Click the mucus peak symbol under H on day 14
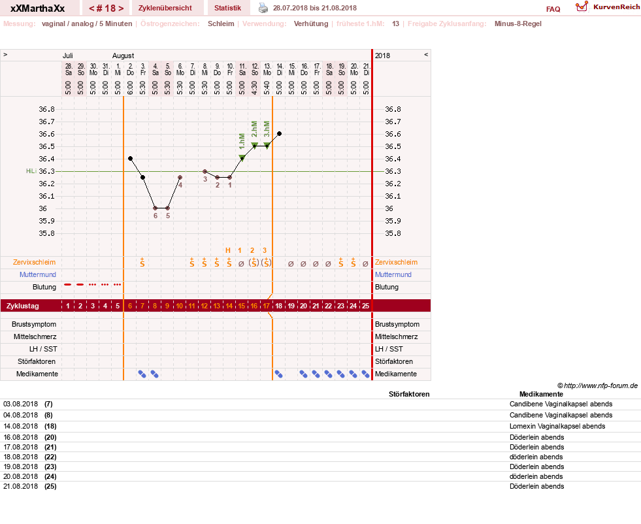Viewport: 641px width, 524px height. point(229,263)
